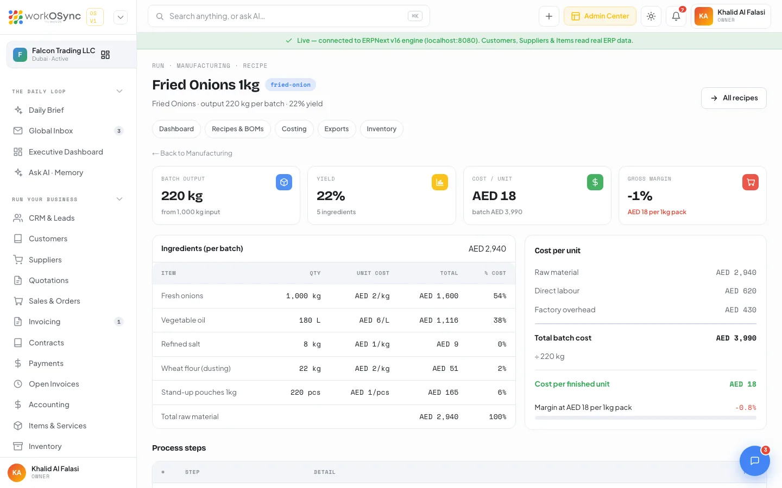Click the Batch Output cube icon
This screenshot has width=782, height=488.
coord(284,182)
